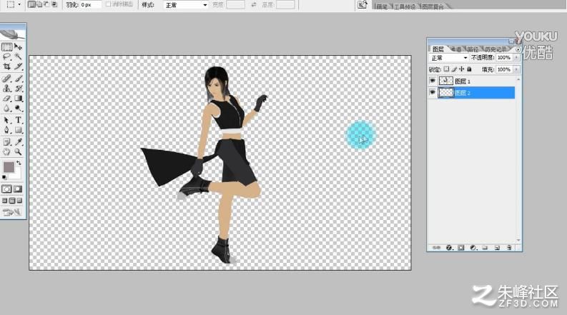Select the Notes tool
Viewport: 567px width, 315px height.
click(7, 142)
